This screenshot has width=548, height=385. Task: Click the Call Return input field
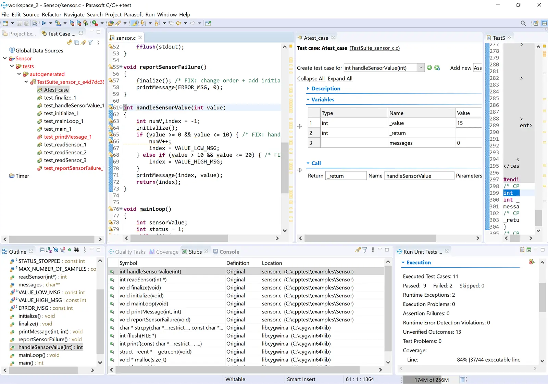[x=346, y=176]
